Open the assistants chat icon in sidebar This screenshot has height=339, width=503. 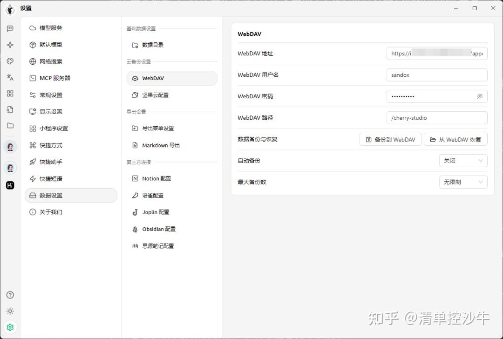(x=10, y=28)
